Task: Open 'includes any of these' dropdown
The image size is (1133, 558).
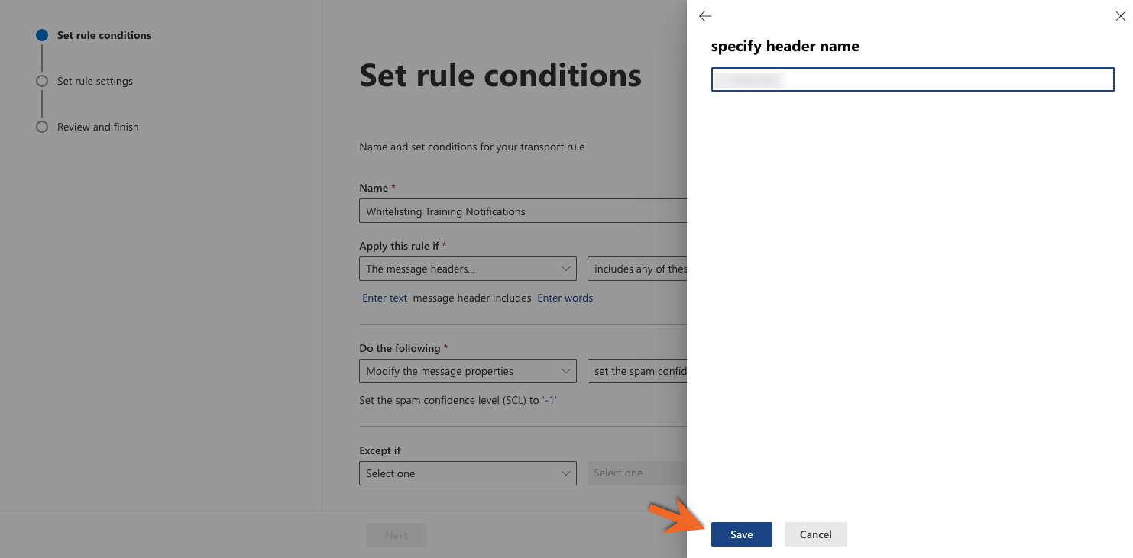Action: tap(637, 269)
